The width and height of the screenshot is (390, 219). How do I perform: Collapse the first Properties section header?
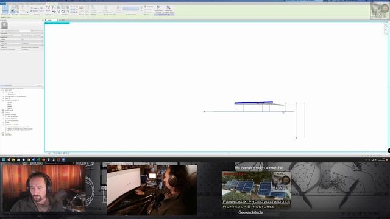tap(43, 33)
